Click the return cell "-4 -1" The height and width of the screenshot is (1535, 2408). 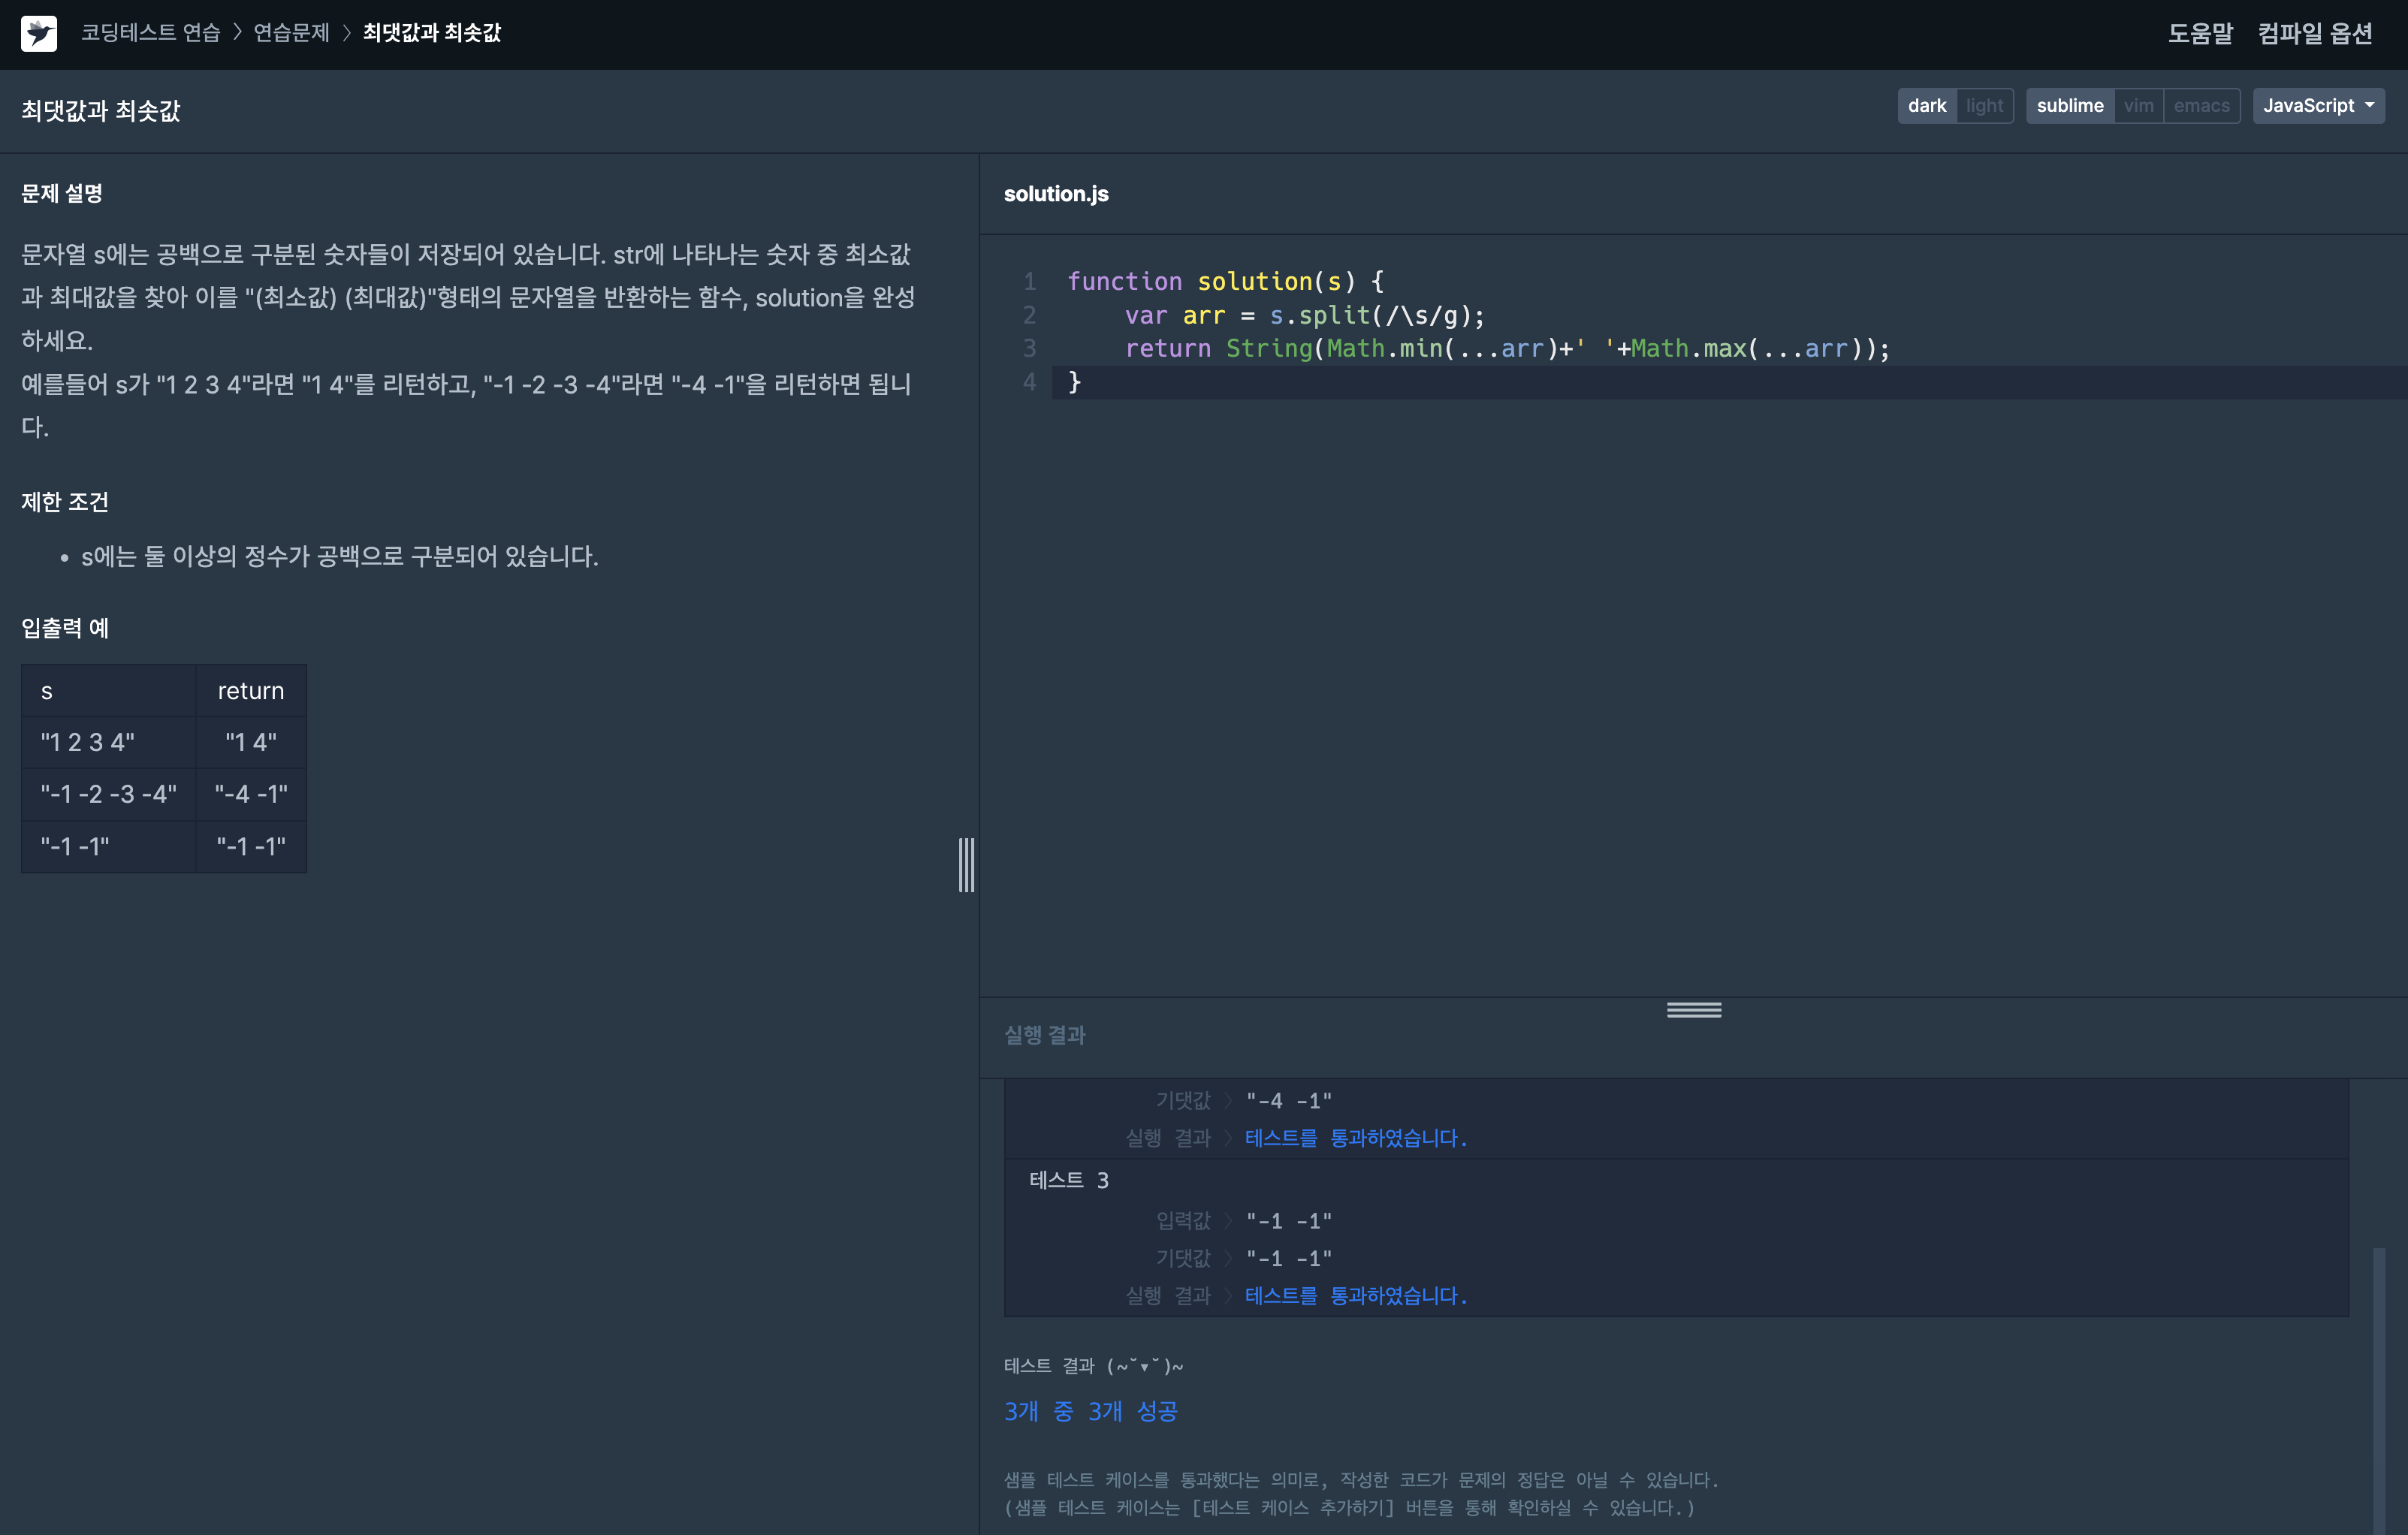pos(251,794)
